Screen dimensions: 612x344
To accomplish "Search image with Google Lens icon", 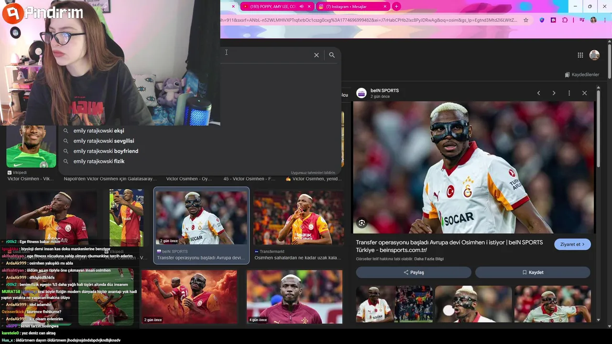I will pyautogui.click(x=361, y=223).
